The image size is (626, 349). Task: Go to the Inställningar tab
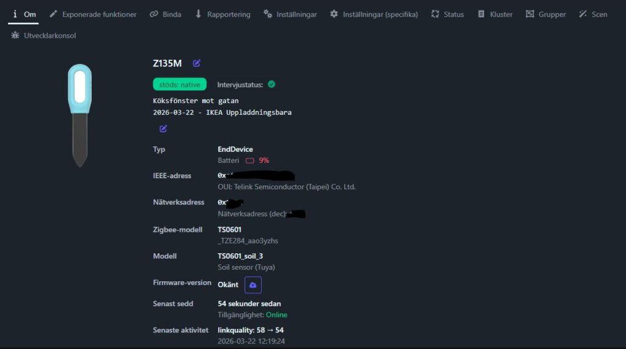coord(290,15)
